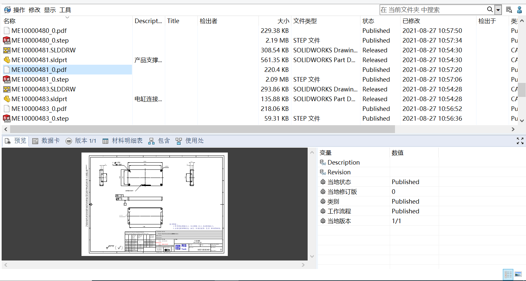Sort by 检出者 column header
This screenshot has height=281, width=526.
(x=208, y=21)
